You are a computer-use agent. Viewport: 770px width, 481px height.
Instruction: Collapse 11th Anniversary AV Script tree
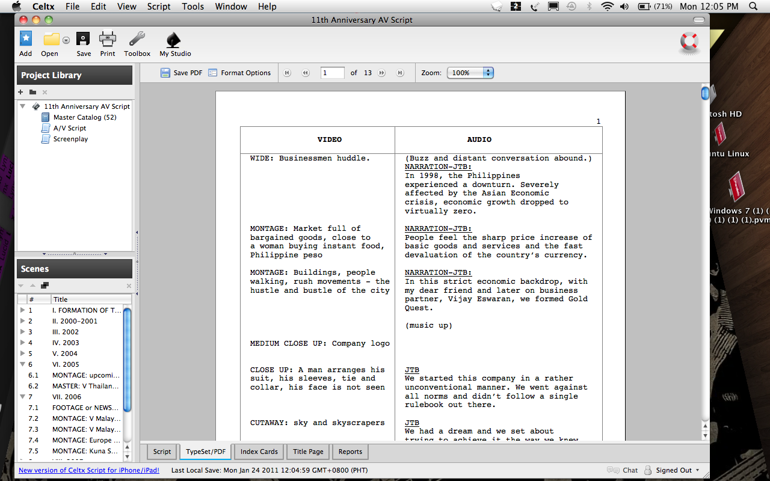coord(22,106)
